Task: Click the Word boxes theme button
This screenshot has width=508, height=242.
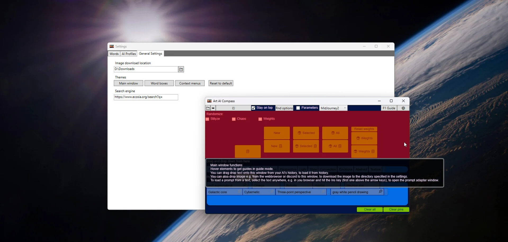Action: coord(159,83)
